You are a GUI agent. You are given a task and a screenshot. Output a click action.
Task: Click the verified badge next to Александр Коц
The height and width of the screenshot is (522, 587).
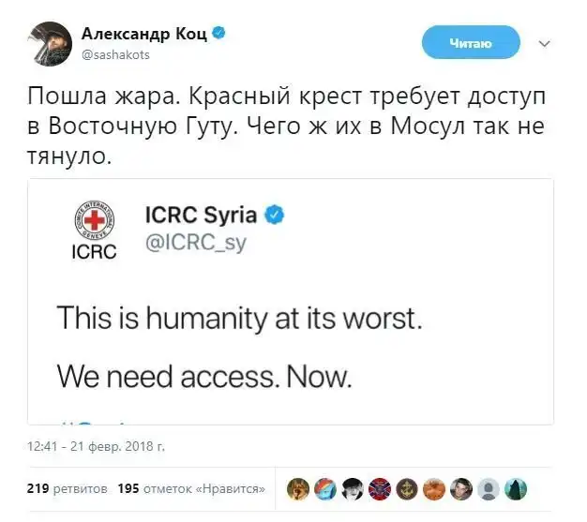[x=219, y=33]
